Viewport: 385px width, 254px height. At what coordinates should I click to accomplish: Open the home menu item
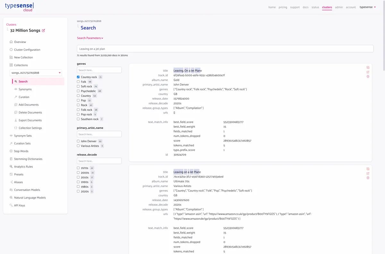(x=272, y=7)
